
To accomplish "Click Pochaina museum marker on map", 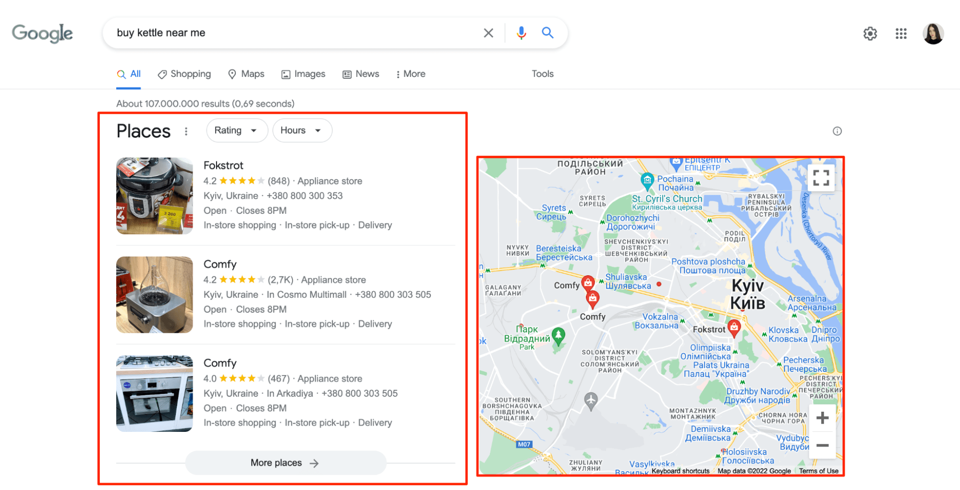I will coord(647,181).
